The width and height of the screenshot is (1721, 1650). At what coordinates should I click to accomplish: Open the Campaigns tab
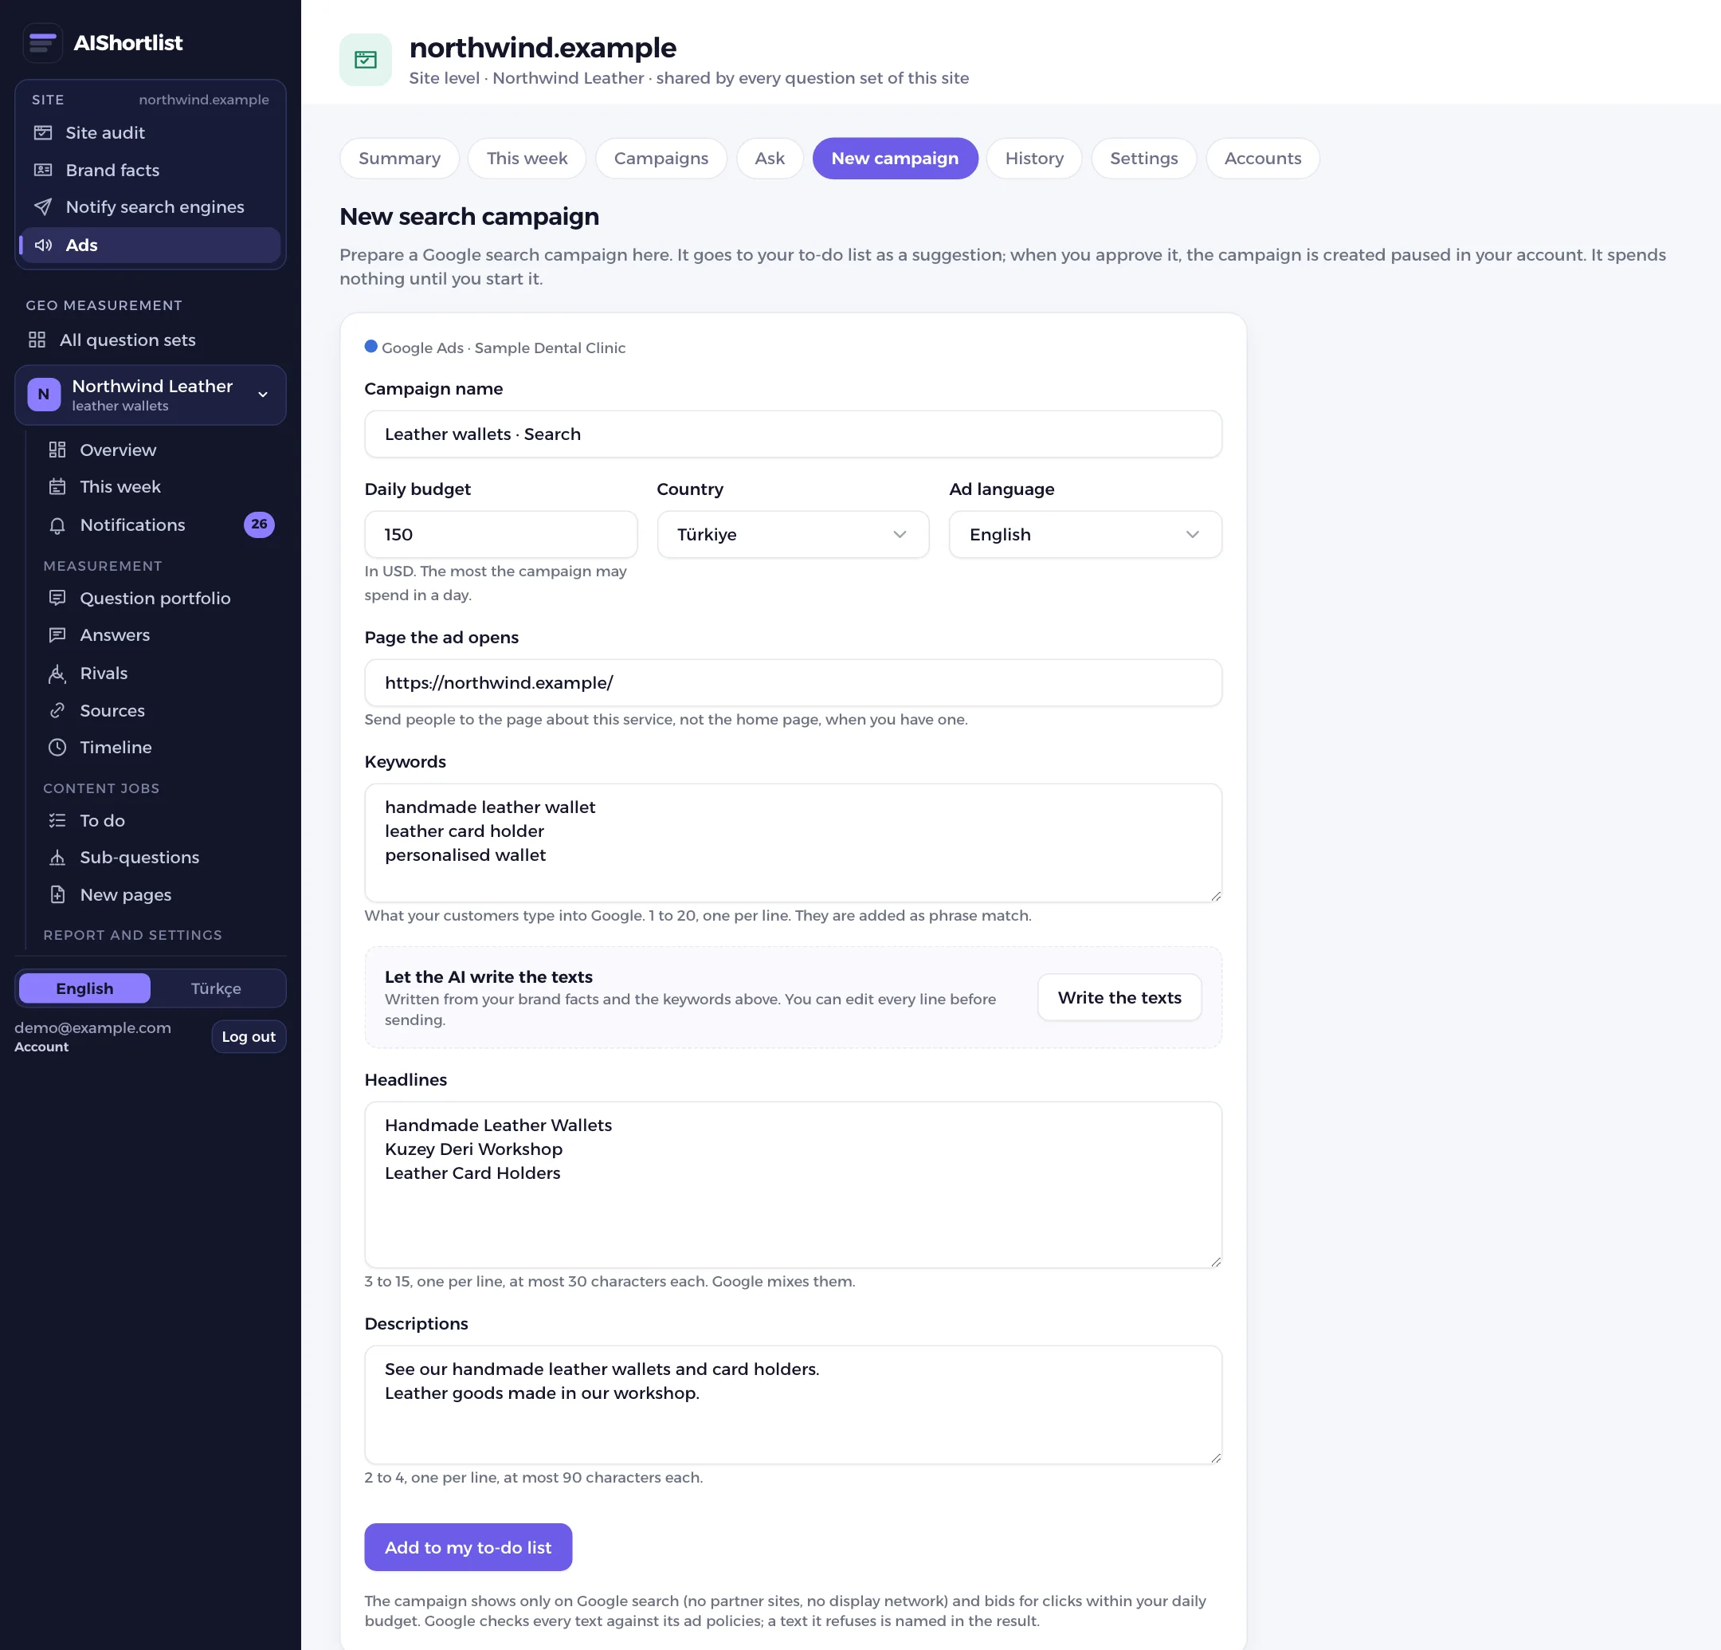[661, 158]
